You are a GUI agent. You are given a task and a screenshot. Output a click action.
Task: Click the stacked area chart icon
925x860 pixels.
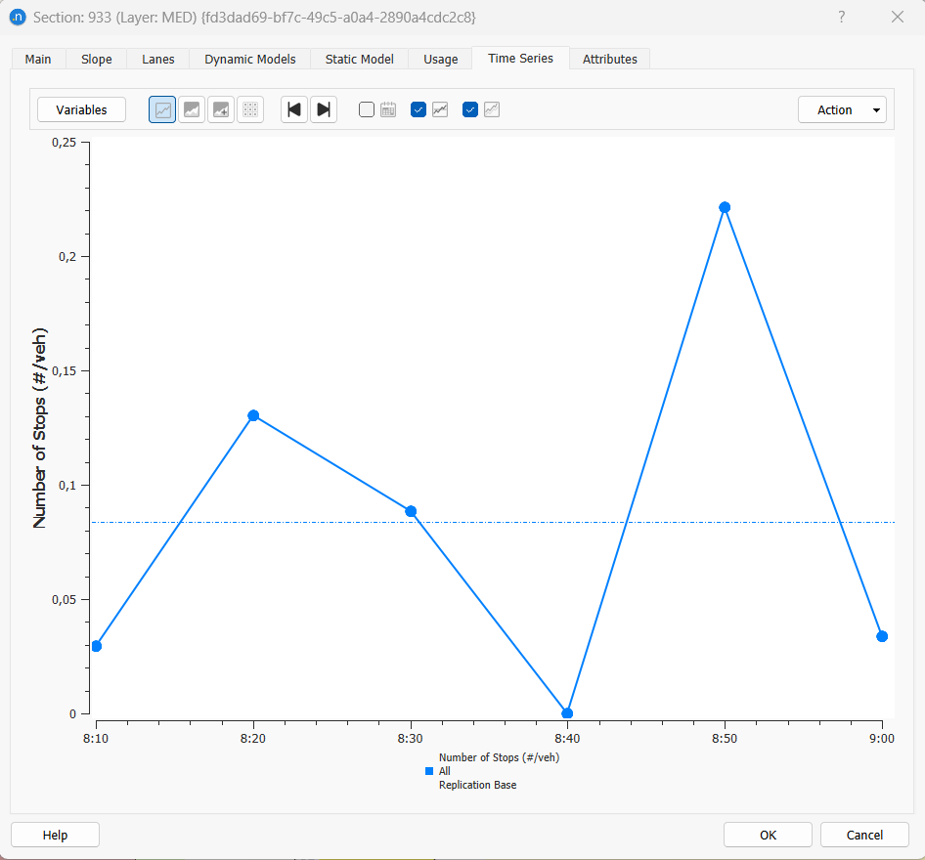click(x=221, y=109)
